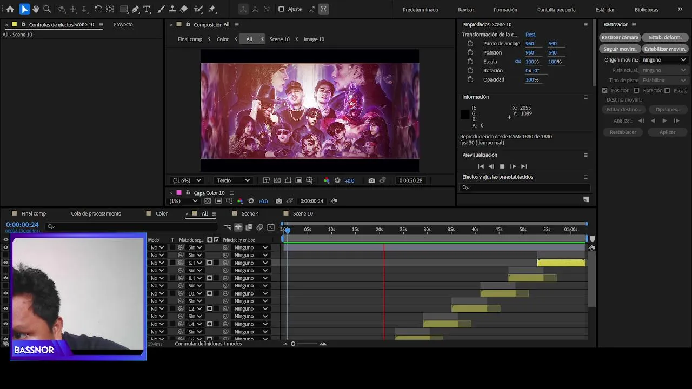Switch to Revisar workspace
Screen dimensions: 692x389
pos(466,10)
